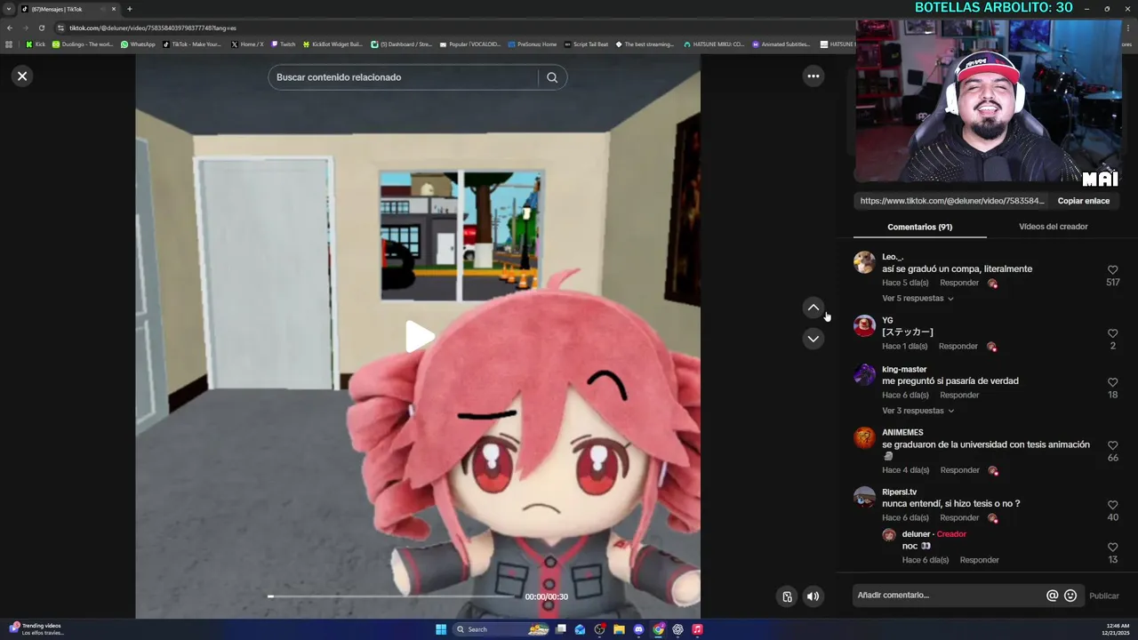Open the tab search dropdown arrow
This screenshot has width=1138, height=640.
(x=9, y=9)
